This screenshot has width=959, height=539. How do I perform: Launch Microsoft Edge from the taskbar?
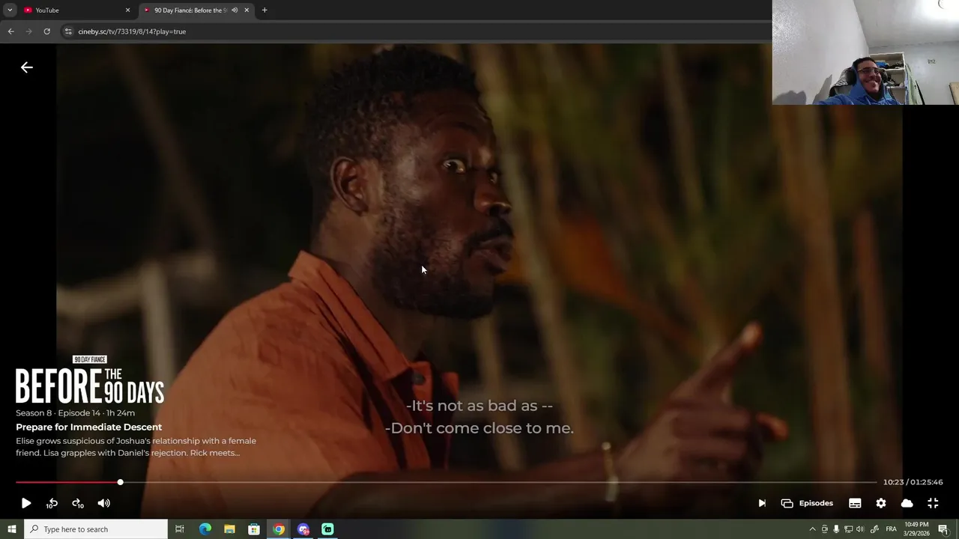tap(205, 529)
